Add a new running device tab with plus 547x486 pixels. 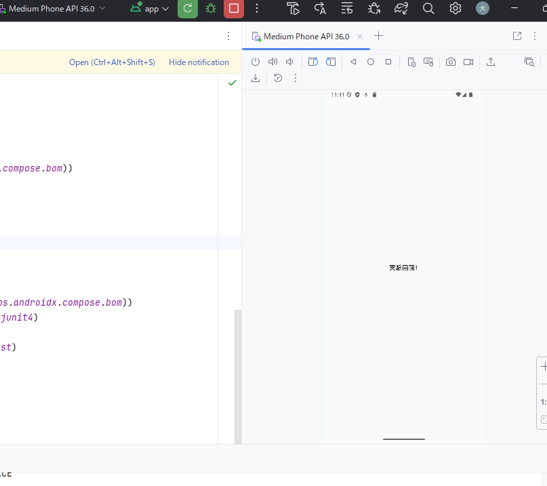tap(378, 36)
